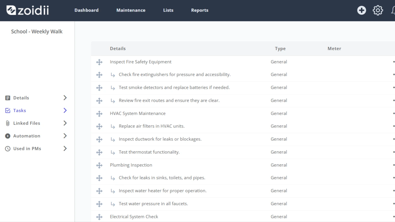The width and height of the screenshot is (395, 222).
Task: Click the Used in PMs clock icon
Action: coord(8,149)
